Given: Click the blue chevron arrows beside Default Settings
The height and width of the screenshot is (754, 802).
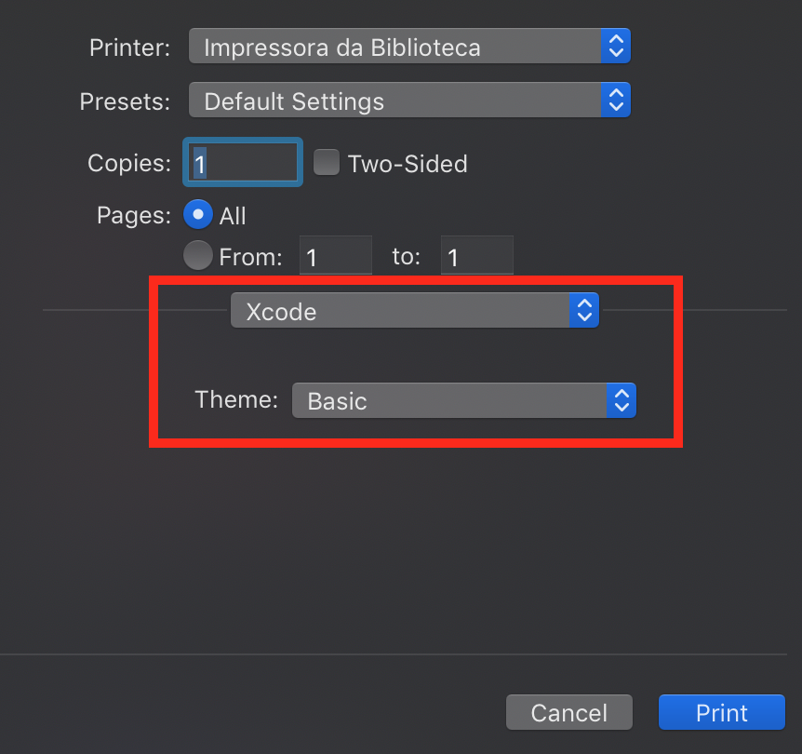Looking at the screenshot, I should click(x=615, y=100).
